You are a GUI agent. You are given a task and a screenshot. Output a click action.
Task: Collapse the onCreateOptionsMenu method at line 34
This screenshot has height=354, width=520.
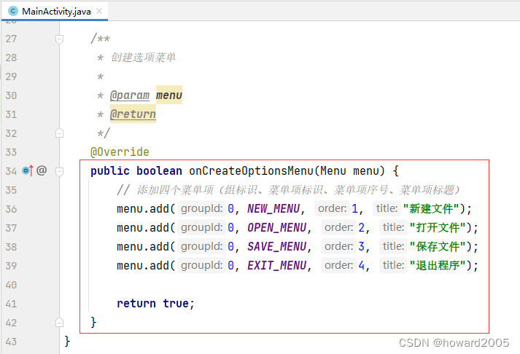59,171
